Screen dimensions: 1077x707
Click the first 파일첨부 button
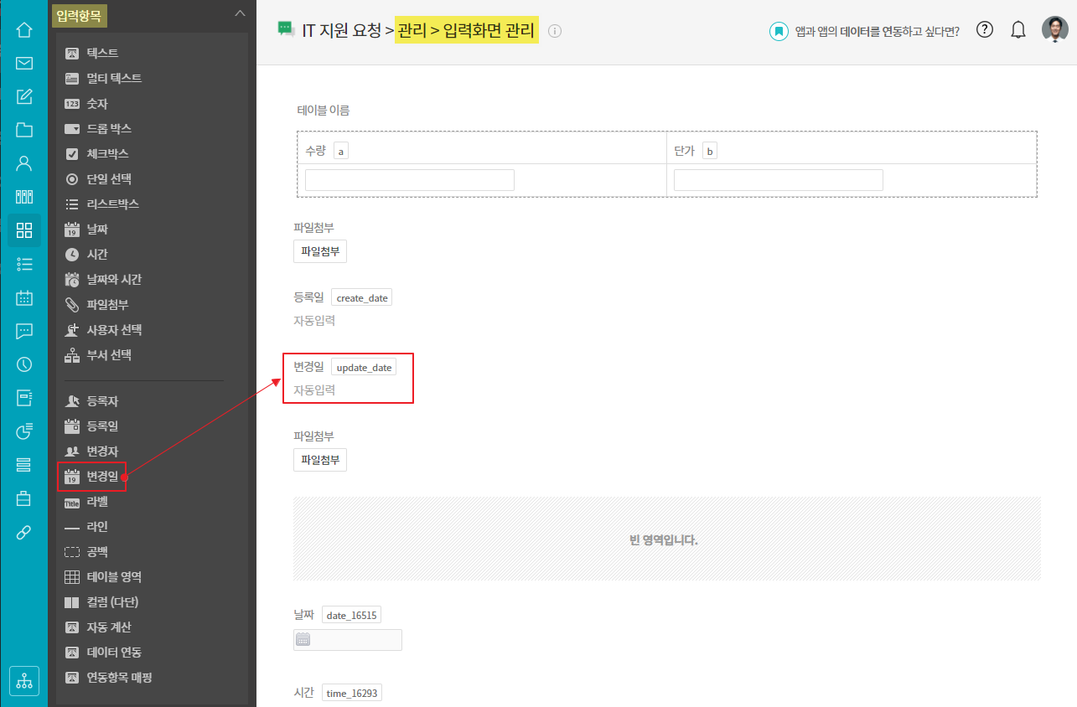tap(320, 251)
